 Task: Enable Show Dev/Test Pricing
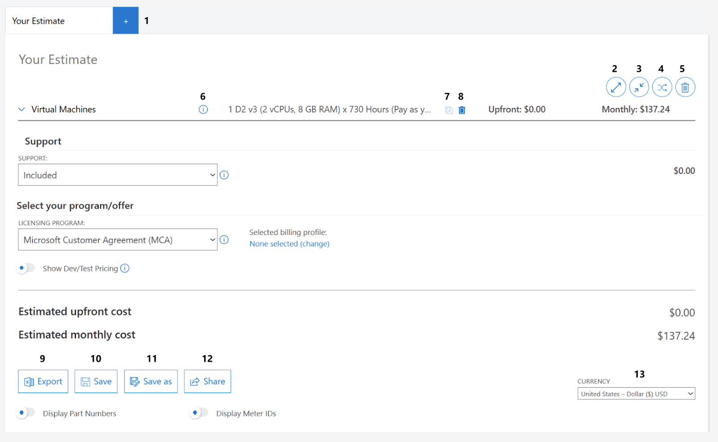pos(26,268)
